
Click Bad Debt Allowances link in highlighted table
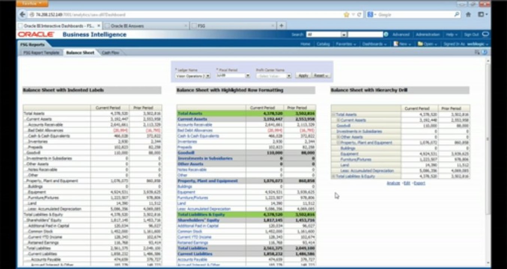pyautogui.click(x=195, y=130)
